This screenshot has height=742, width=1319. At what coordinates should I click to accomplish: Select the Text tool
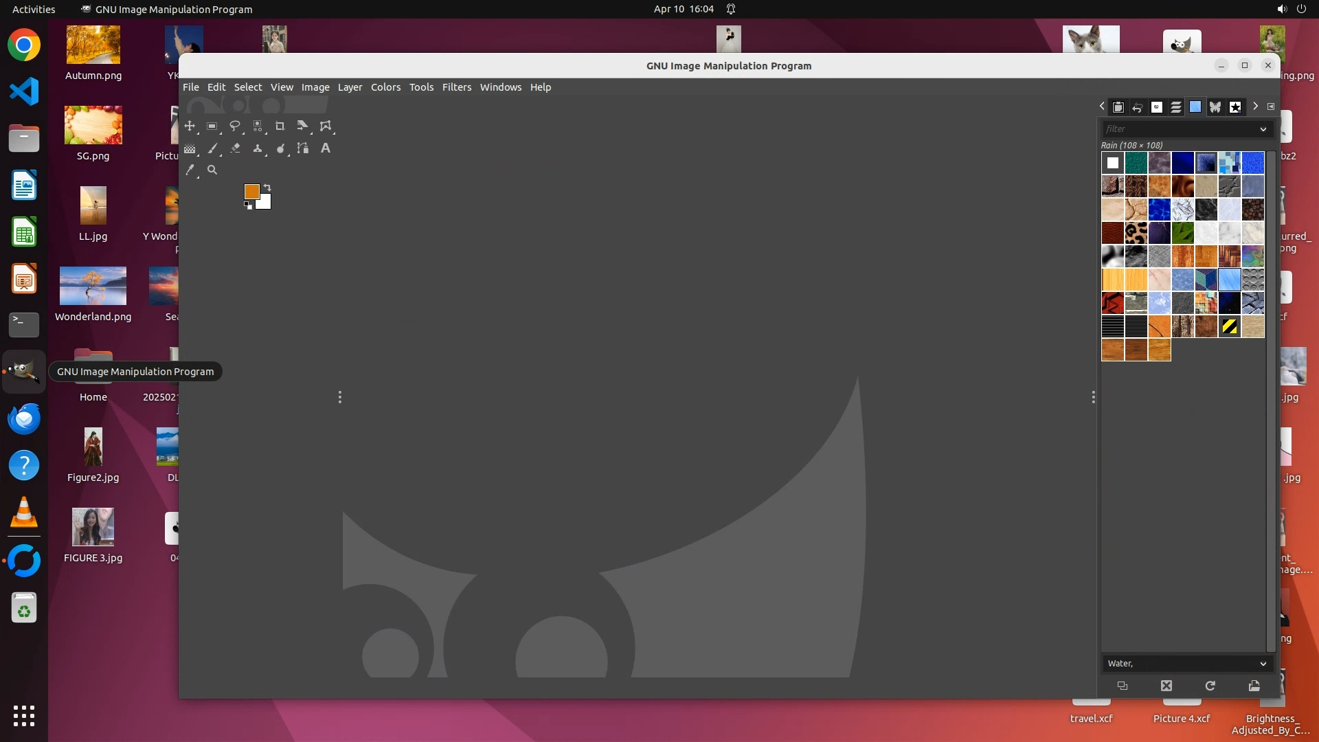pyautogui.click(x=326, y=148)
